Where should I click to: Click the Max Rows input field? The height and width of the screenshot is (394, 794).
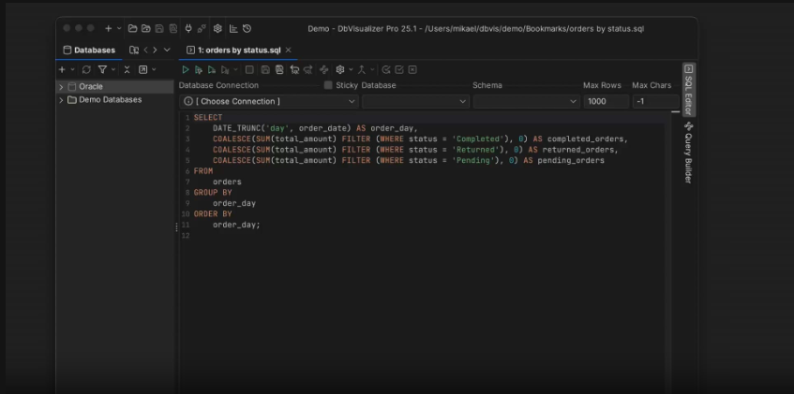(x=605, y=101)
